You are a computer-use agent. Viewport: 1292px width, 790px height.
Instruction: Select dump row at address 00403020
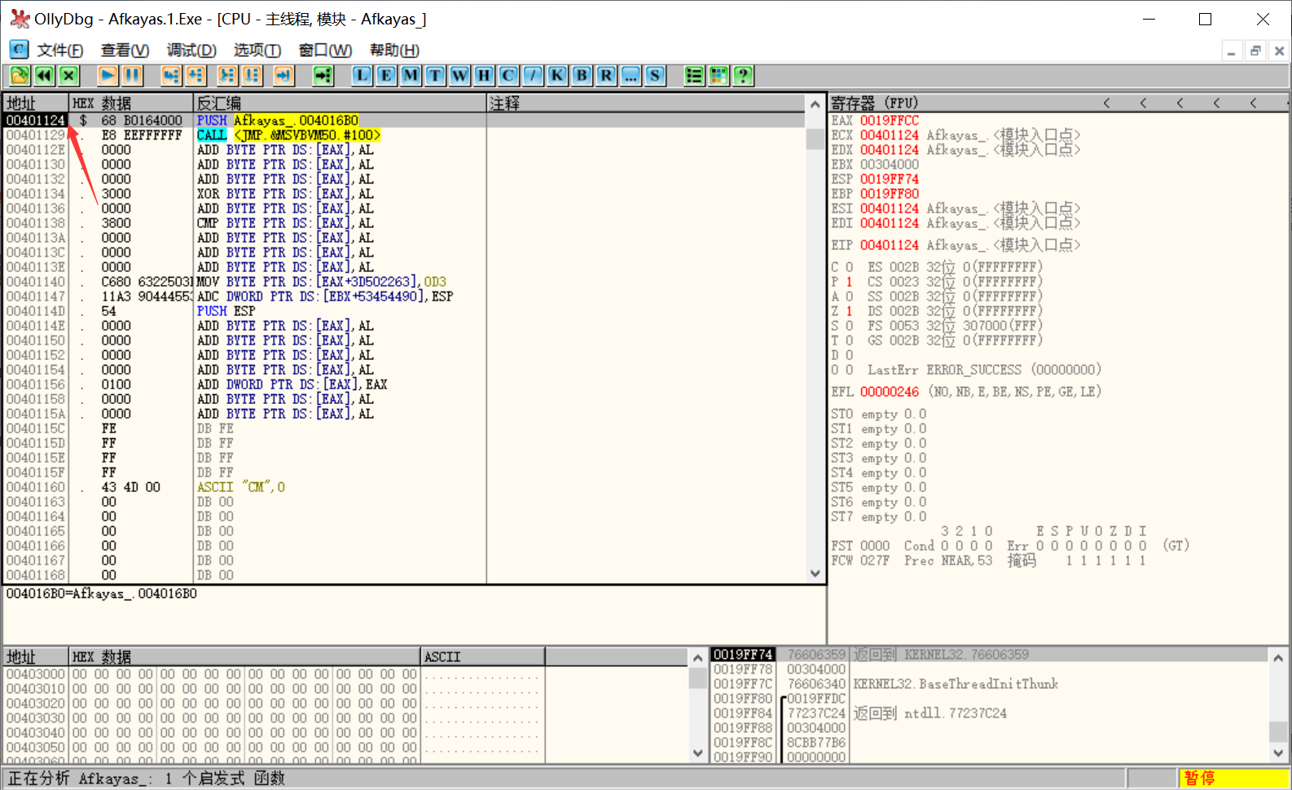coord(345,704)
